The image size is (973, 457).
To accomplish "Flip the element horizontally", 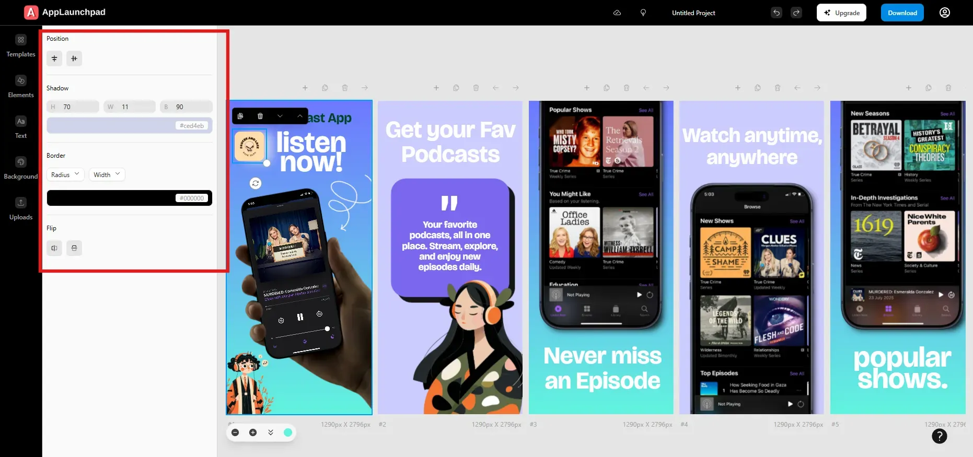I will [x=54, y=248].
